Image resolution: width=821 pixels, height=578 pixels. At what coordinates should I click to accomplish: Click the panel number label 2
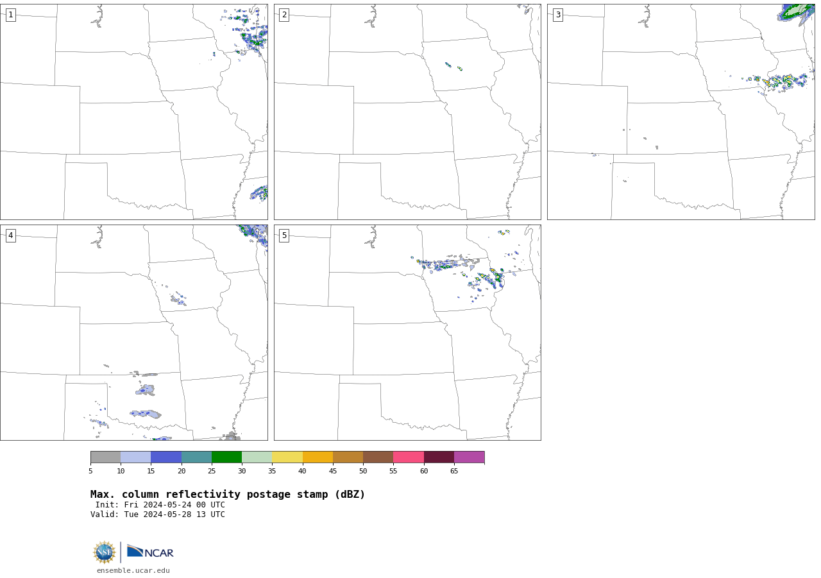(x=284, y=15)
